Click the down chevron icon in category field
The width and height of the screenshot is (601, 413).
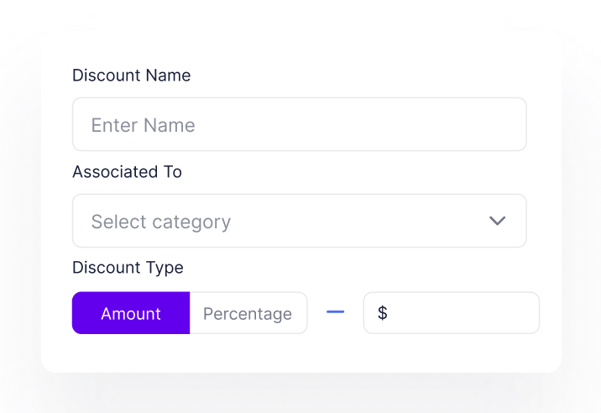tap(497, 221)
